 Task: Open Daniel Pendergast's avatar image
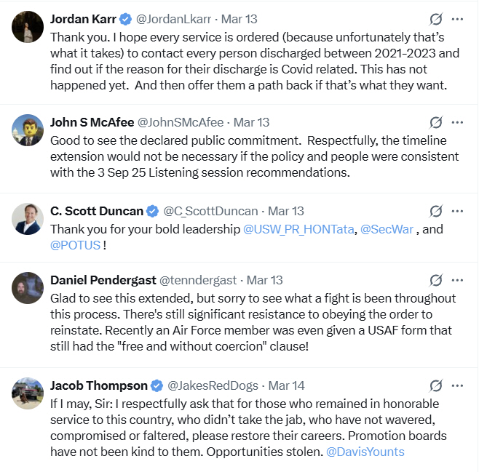(28, 288)
